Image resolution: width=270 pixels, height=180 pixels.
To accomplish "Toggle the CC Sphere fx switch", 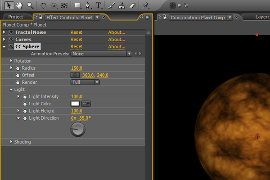I will 11,46.
